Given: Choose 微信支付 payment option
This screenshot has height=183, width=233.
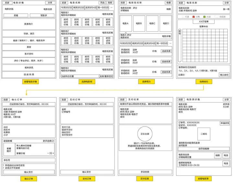Looking at the screenshot, I should click(66, 132).
